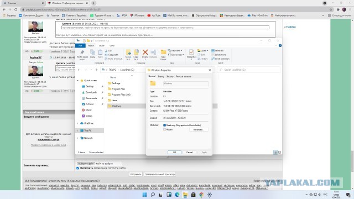Click the red Delete icon
Image resolution: width=354 pixels, height=199 pixels.
click(145, 53)
